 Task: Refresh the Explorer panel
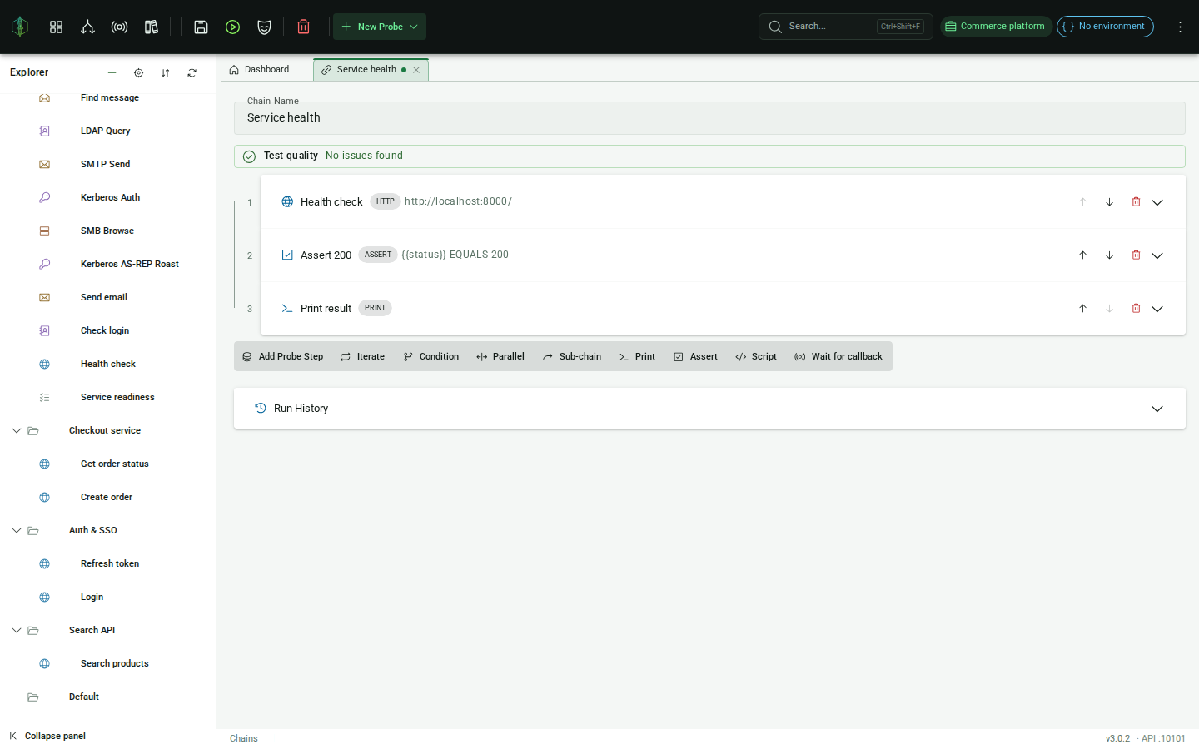pos(192,72)
